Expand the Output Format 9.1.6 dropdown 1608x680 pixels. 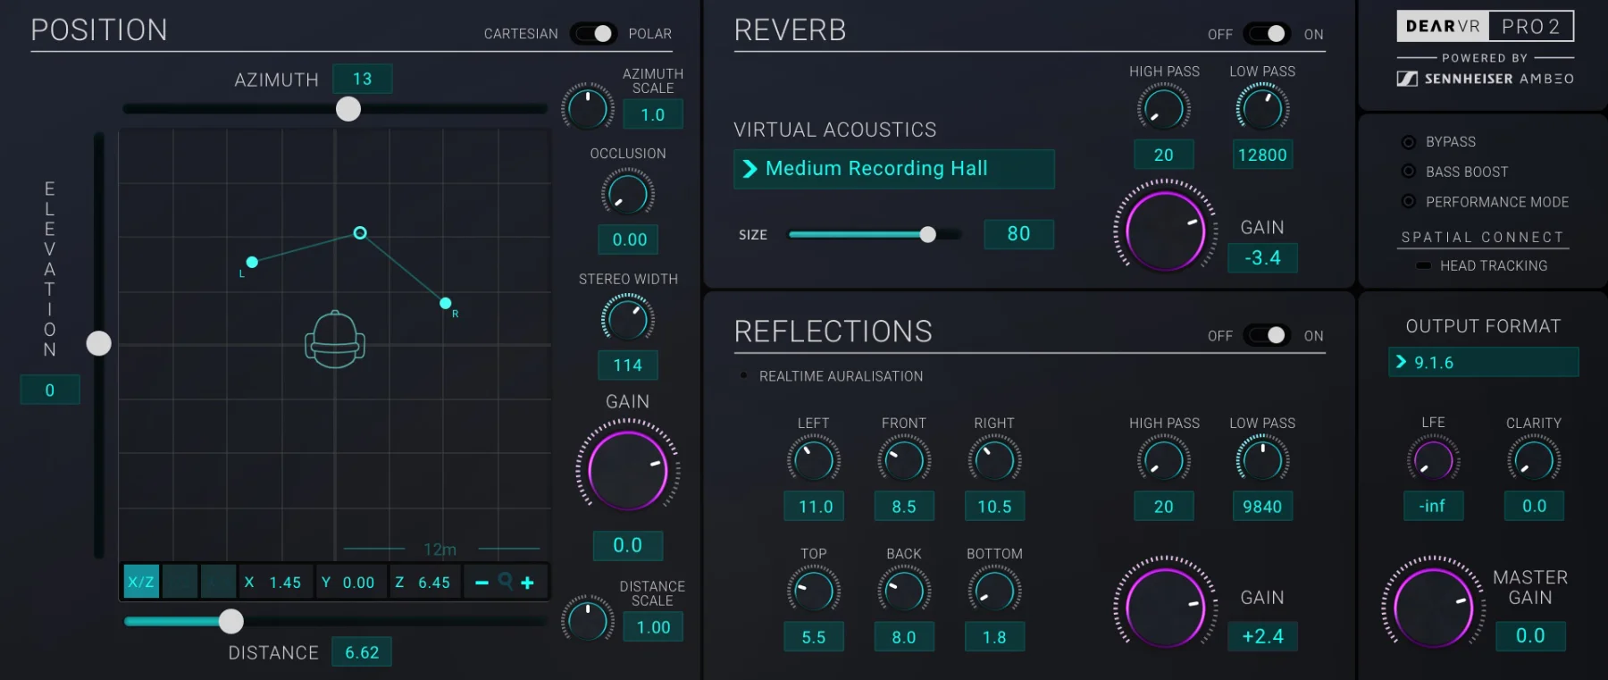pos(1483,362)
